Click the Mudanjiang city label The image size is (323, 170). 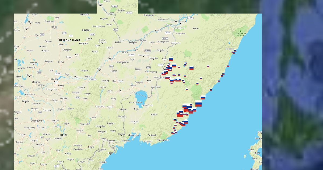[x=100, y=106]
